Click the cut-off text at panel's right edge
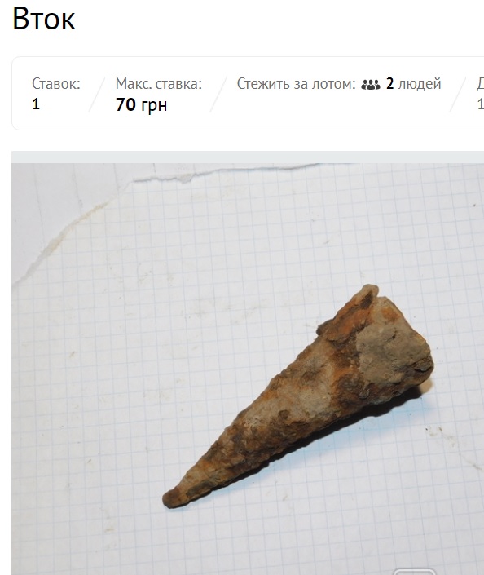Viewport: 484px width, 575px height. [x=480, y=94]
